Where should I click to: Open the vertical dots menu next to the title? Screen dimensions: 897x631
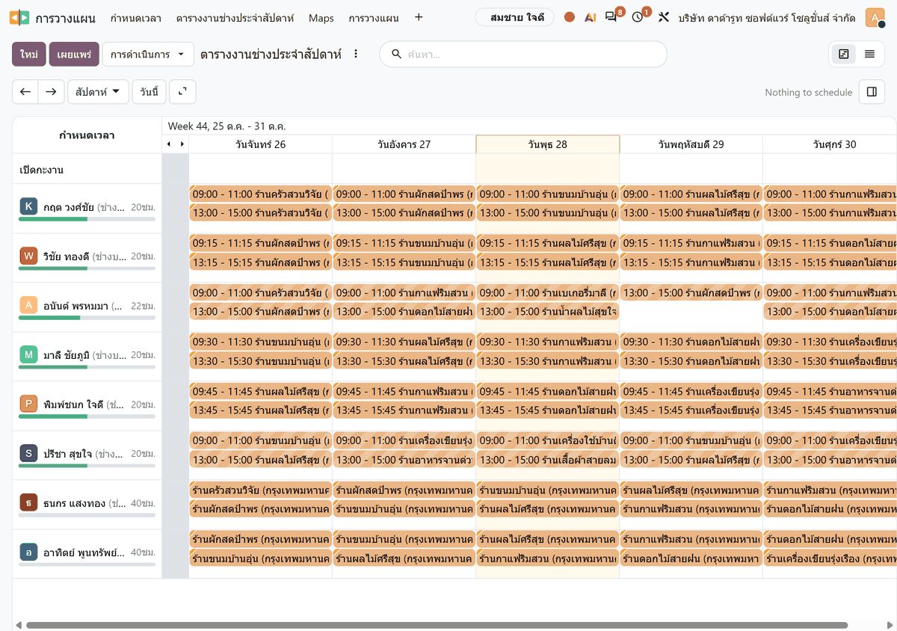356,54
